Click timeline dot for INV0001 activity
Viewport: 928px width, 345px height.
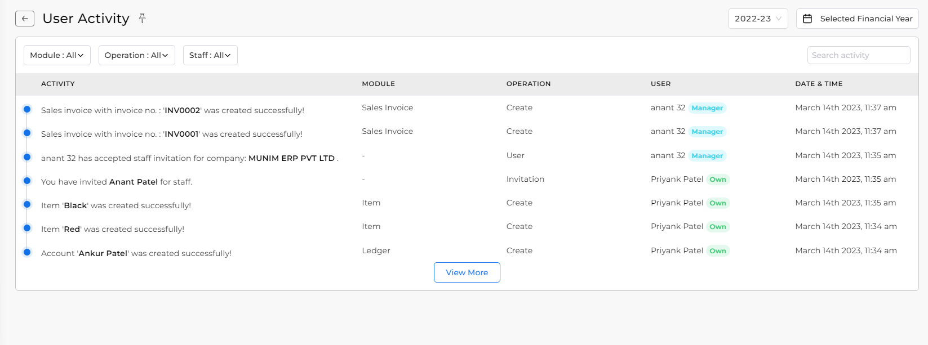tap(27, 133)
